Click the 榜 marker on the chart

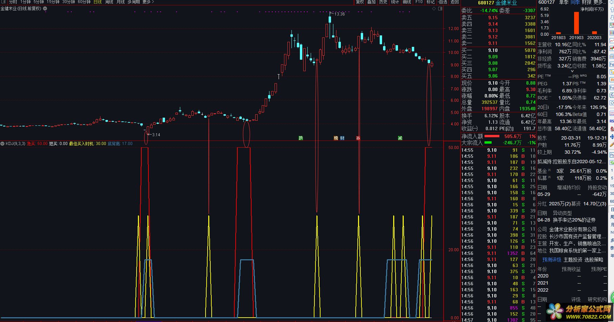[336, 138]
